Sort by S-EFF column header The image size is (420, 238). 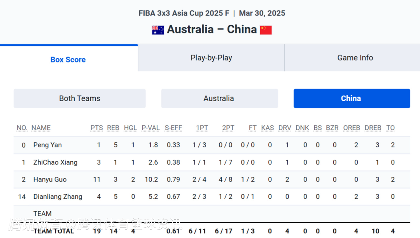click(173, 128)
